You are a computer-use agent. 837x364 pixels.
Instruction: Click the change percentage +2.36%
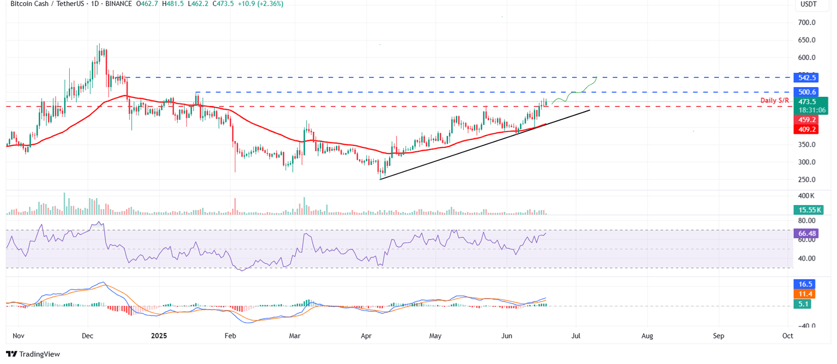271,4
